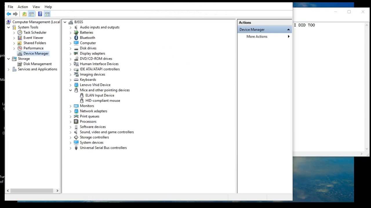Open the Action menu
371x208 pixels.
click(23, 7)
